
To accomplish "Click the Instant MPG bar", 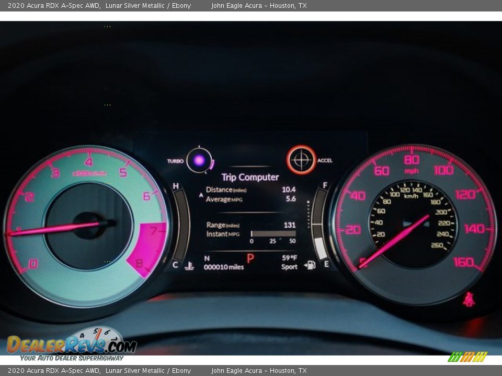I will pos(273,234).
